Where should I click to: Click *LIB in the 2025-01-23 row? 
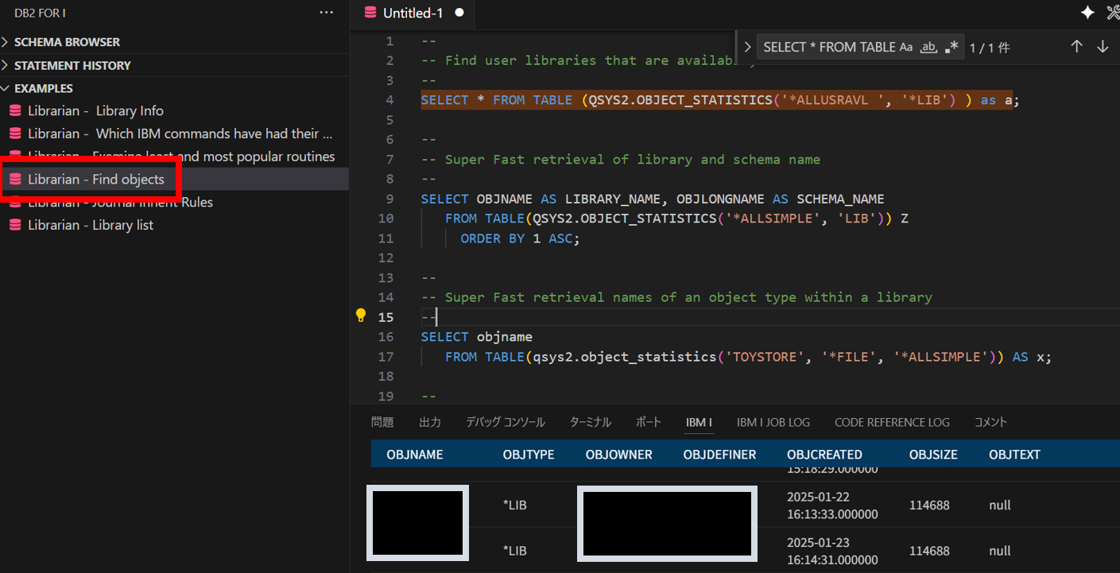pos(515,551)
